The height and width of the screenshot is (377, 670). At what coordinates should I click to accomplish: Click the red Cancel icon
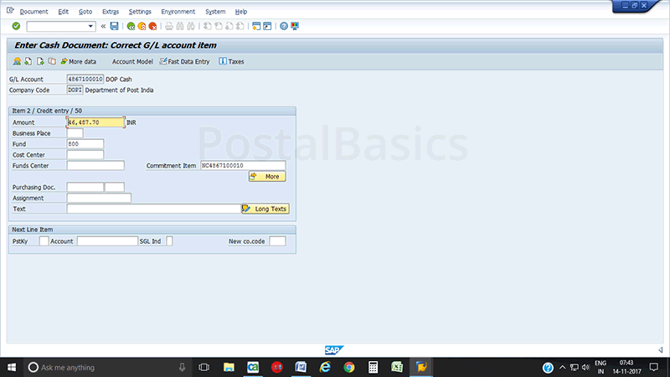[x=153, y=26]
